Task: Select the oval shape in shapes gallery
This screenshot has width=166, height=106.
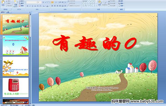Action: (94, 1)
